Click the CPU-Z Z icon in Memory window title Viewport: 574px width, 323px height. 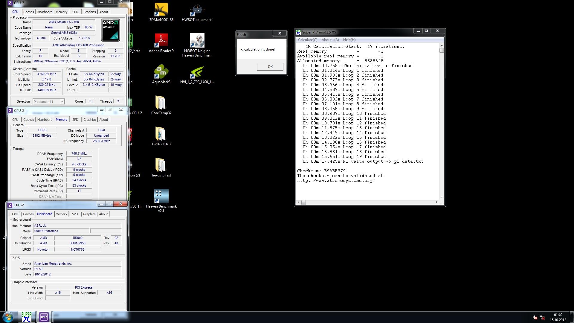point(10,110)
